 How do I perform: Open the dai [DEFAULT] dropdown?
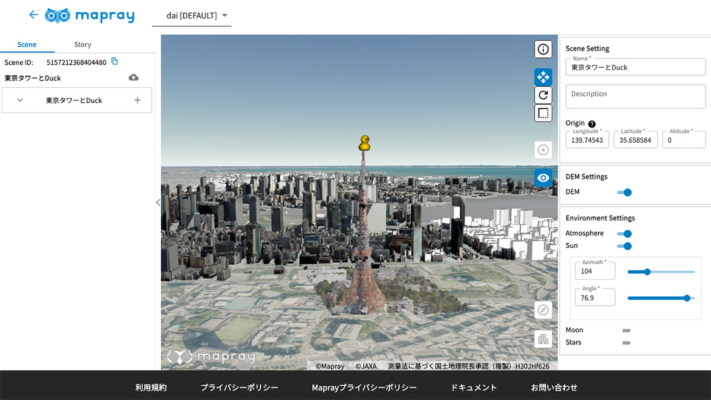[191, 15]
